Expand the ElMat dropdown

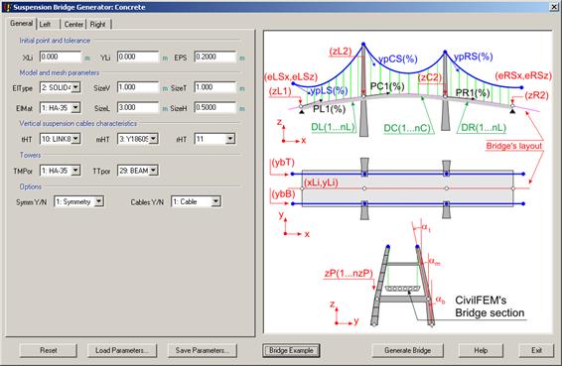75,108
